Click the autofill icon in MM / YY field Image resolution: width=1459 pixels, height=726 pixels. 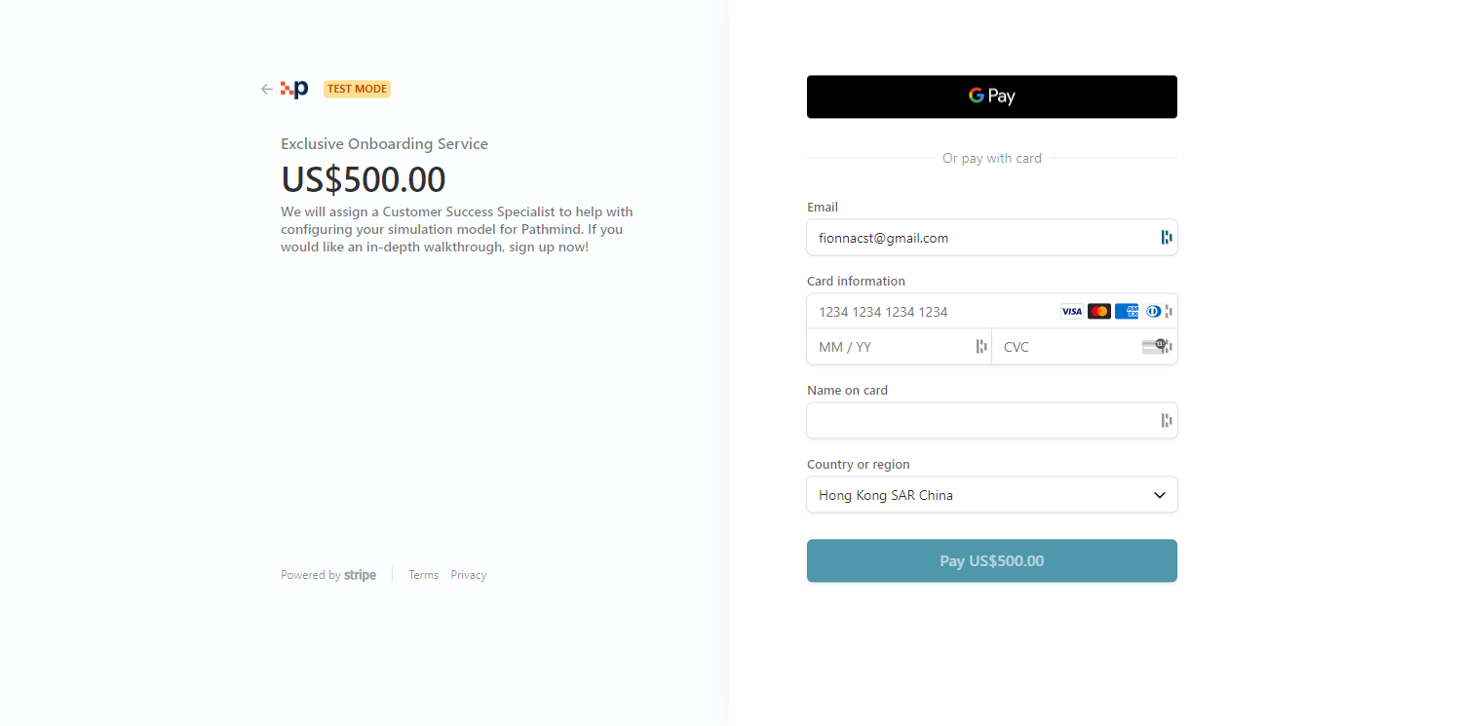point(981,346)
